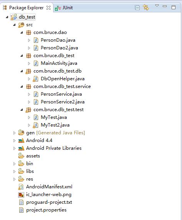Screen dimensions: 182x220
Task: Collapse the src folder arrow
Action: click(x=14, y=25)
